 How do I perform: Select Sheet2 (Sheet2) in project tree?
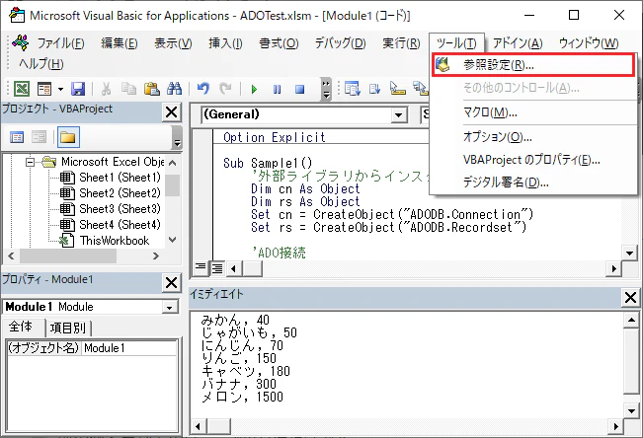(120, 193)
